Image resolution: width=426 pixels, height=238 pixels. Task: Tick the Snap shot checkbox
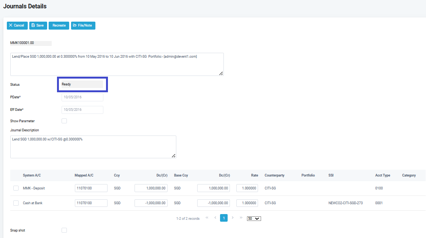click(64, 230)
